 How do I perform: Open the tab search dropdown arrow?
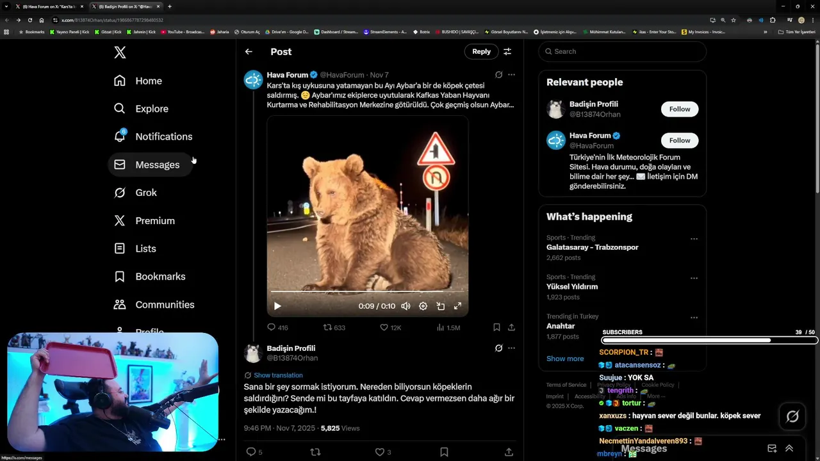click(x=6, y=6)
